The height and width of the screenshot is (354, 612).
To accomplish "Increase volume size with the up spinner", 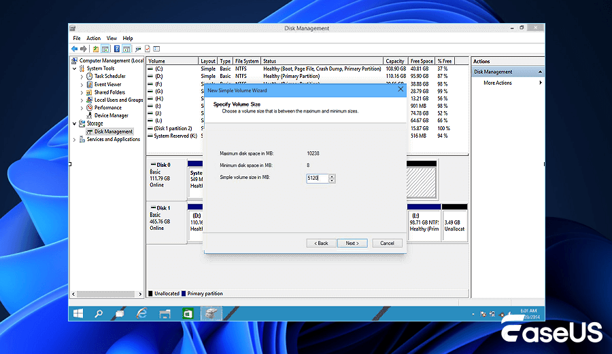I will pos(332,176).
